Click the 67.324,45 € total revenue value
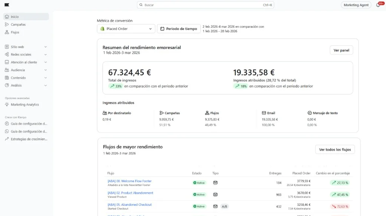The height and width of the screenshot is (216, 386). 130,73
